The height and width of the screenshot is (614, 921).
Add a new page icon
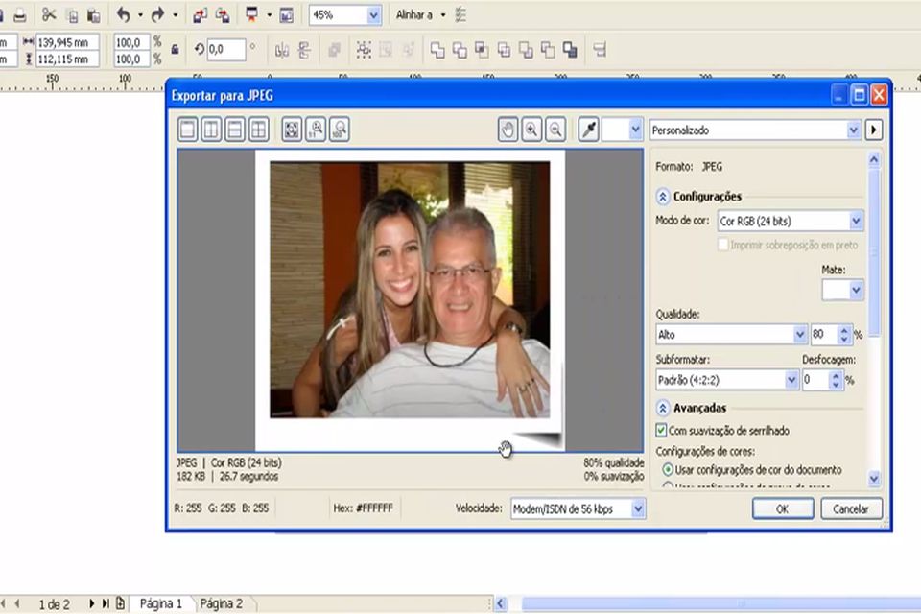[120, 603]
